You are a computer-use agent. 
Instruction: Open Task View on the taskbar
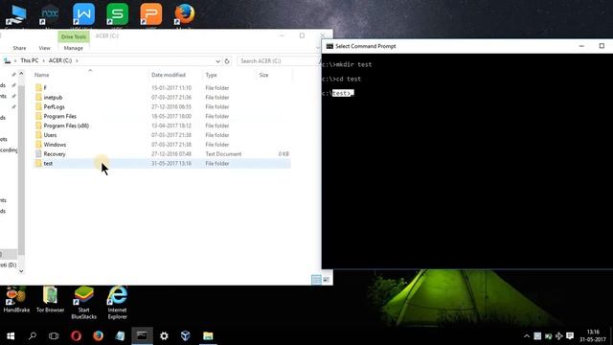[x=54, y=336]
